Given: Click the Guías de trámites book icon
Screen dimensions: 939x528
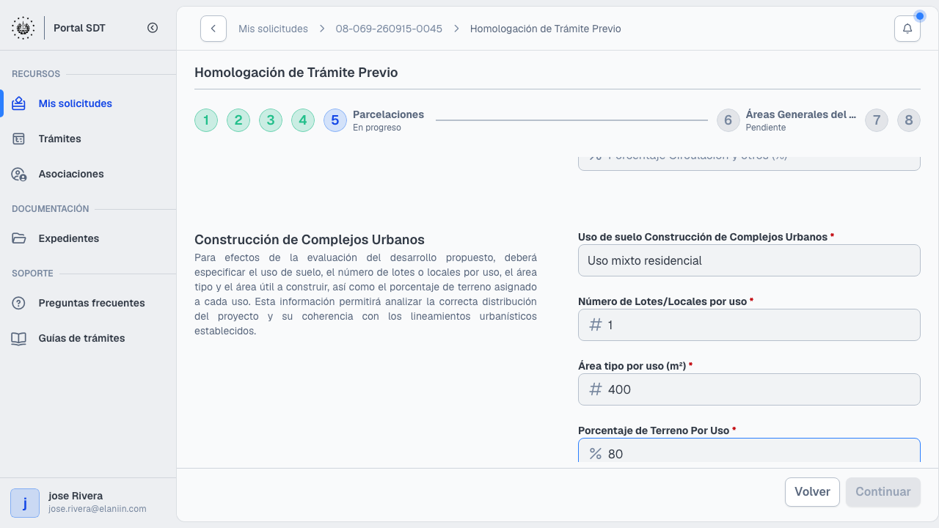Looking at the screenshot, I should 19,338.
